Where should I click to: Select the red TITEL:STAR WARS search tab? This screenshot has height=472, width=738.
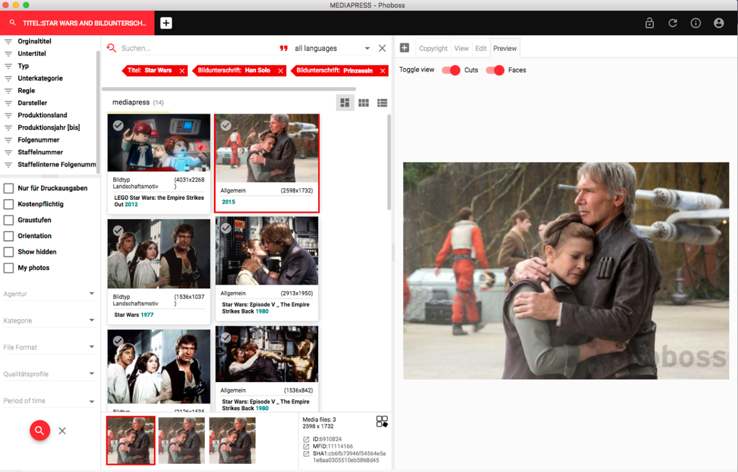point(77,23)
